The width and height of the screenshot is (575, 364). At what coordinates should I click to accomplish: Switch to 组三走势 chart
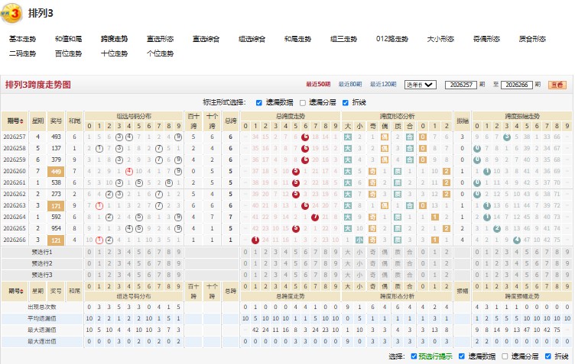(x=343, y=39)
